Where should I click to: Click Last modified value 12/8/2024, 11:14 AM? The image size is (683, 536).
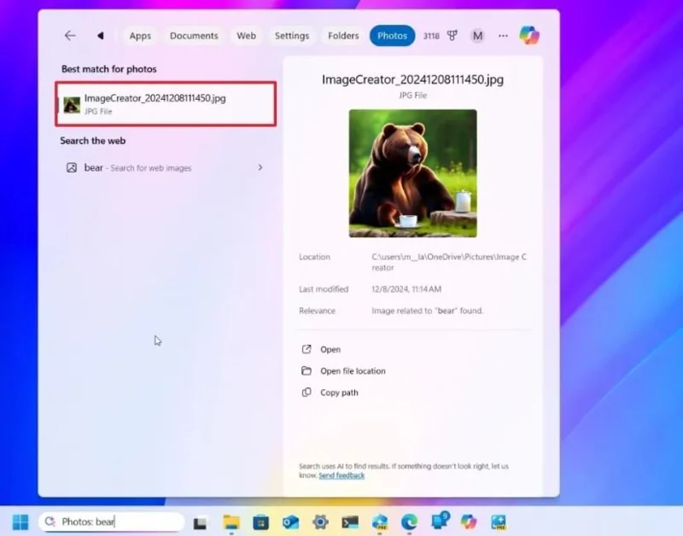406,289
